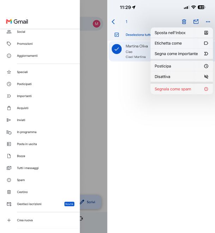Open the Social category in the sidebar
This screenshot has width=215, height=233.
pos(40,32)
